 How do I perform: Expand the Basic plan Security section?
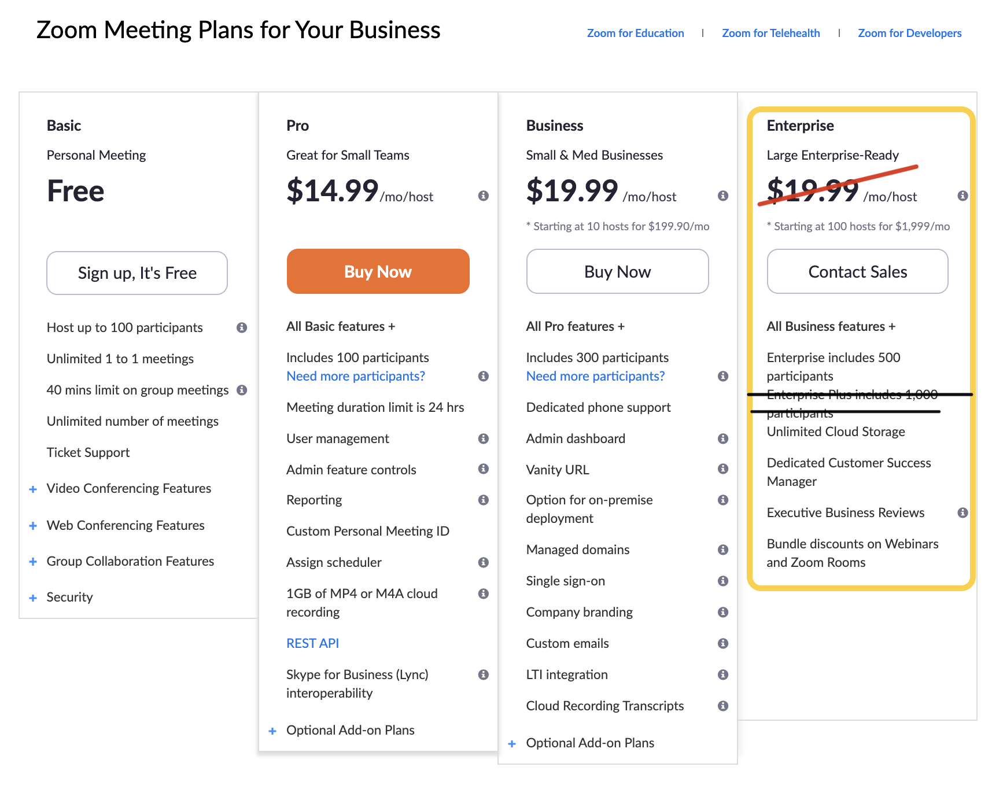(x=34, y=598)
